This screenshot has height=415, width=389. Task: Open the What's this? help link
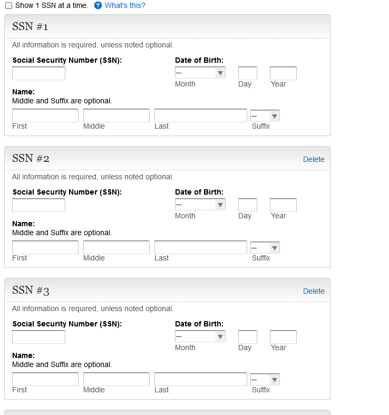click(125, 5)
